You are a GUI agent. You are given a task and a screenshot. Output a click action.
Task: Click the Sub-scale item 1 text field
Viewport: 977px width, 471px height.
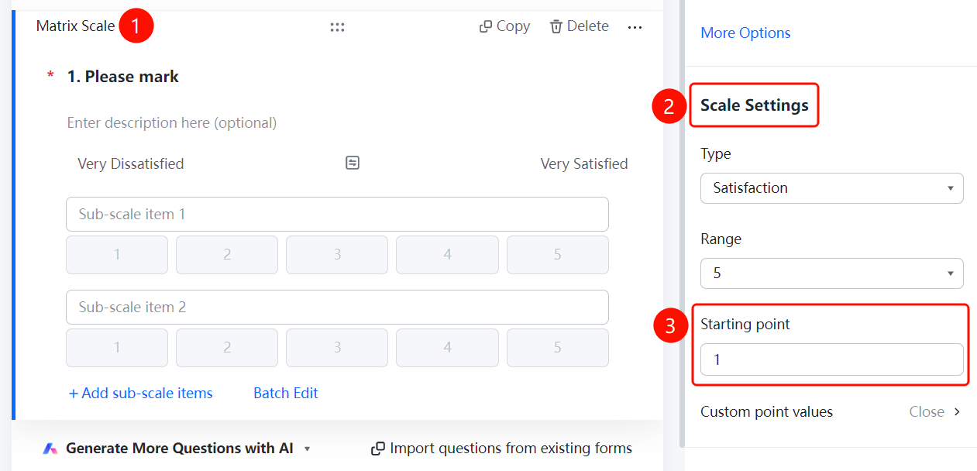337,215
